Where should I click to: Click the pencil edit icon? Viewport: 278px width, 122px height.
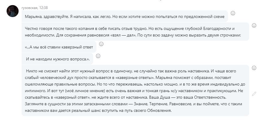pos(254,94)
